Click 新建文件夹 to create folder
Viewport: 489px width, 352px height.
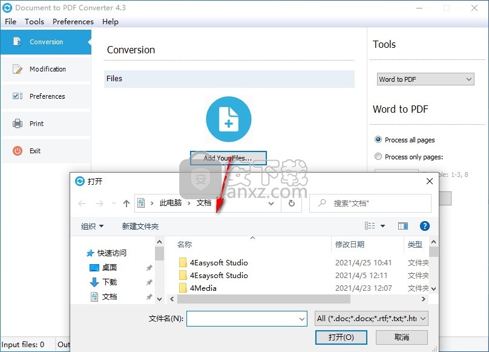tap(140, 226)
